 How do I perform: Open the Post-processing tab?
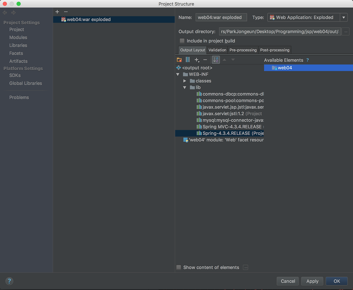coord(275,50)
